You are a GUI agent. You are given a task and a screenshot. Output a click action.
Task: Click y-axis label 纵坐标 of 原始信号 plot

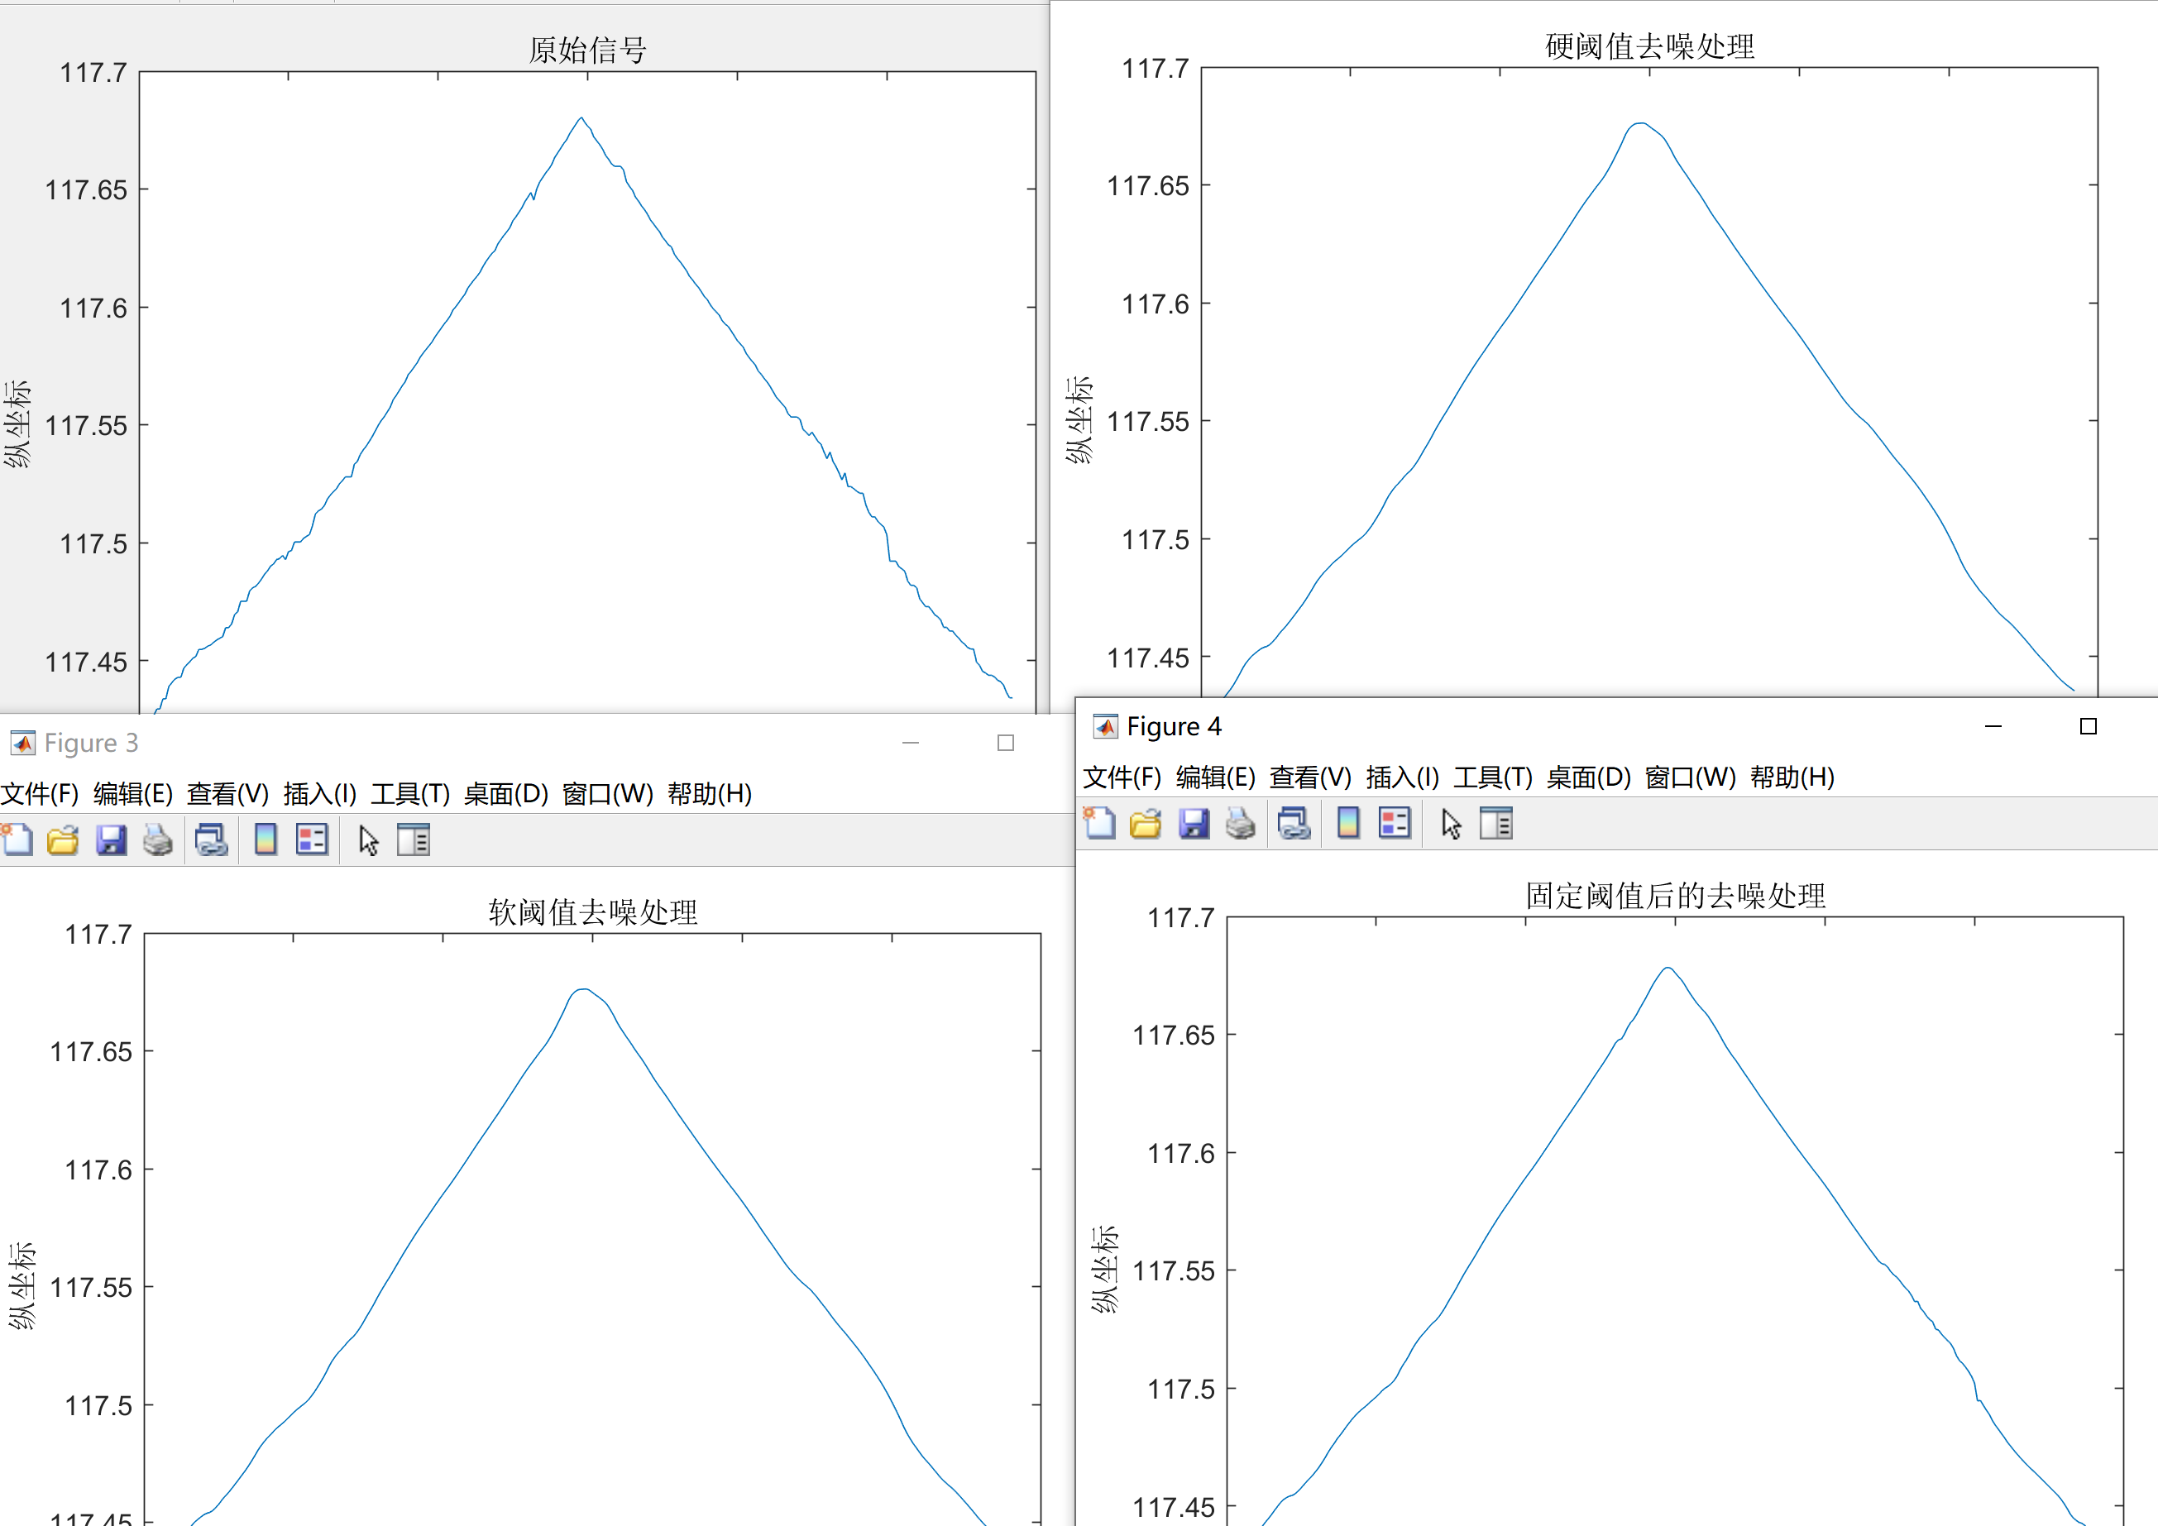[17, 423]
